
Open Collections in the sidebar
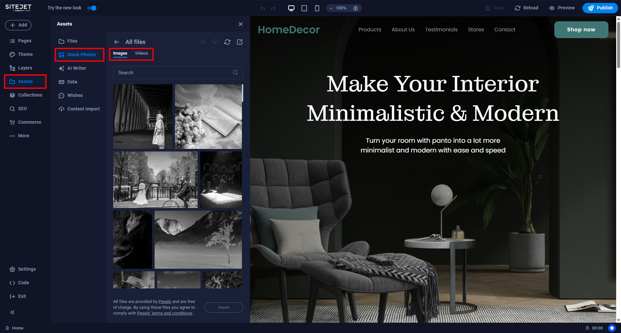click(26, 95)
